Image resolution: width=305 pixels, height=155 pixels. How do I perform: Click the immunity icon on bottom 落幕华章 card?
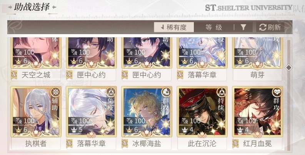[x=111, y=92]
